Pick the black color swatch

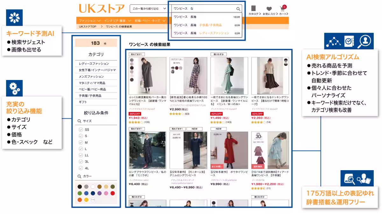click(80, 187)
